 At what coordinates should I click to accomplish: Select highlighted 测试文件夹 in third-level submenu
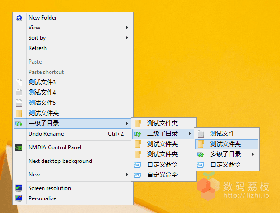pyautogui.click(x=227, y=144)
